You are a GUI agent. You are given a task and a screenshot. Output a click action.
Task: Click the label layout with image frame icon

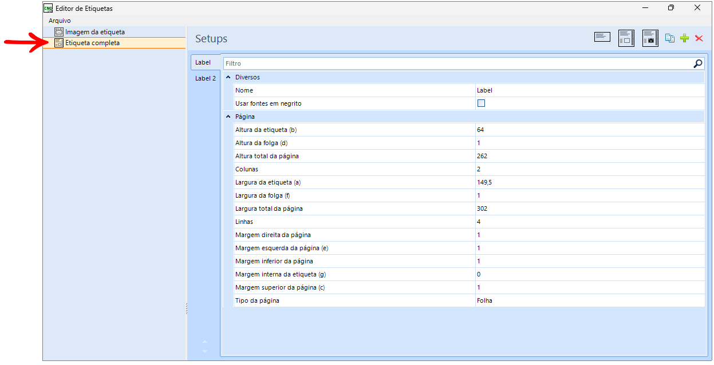tap(626, 38)
